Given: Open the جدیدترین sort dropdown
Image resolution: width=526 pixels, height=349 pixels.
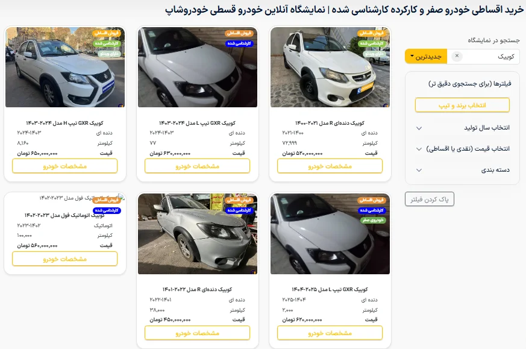Looking at the screenshot, I should 426,57.
